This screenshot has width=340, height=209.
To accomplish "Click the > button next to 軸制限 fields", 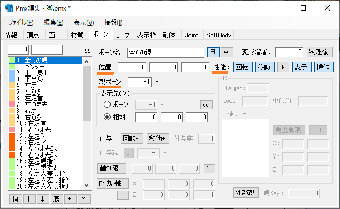I will click(x=209, y=169).
